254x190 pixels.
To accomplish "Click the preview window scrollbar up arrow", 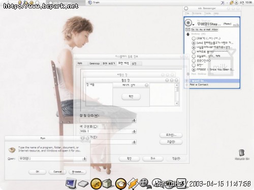I will tap(177, 85).
